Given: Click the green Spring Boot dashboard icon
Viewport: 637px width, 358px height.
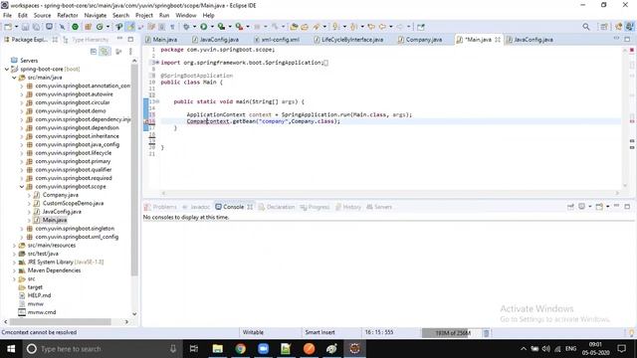Looking at the screenshot, I should tap(76, 27).
